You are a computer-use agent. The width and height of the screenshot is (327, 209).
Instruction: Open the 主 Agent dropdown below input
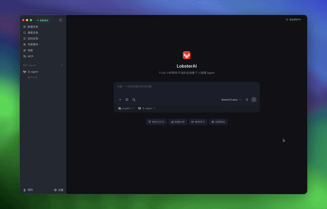click(147, 108)
